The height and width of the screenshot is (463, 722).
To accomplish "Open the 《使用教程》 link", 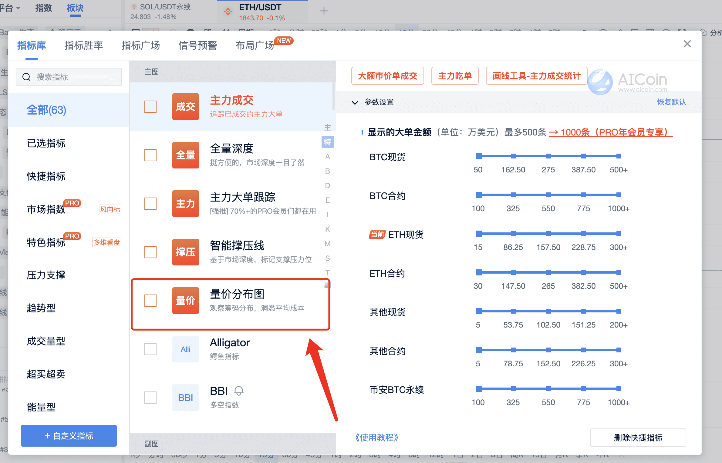I will 376,437.
